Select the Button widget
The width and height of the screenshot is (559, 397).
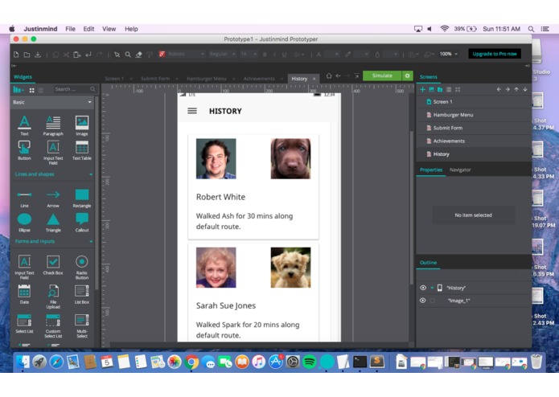pyautogui.click(x=24, y=150)
